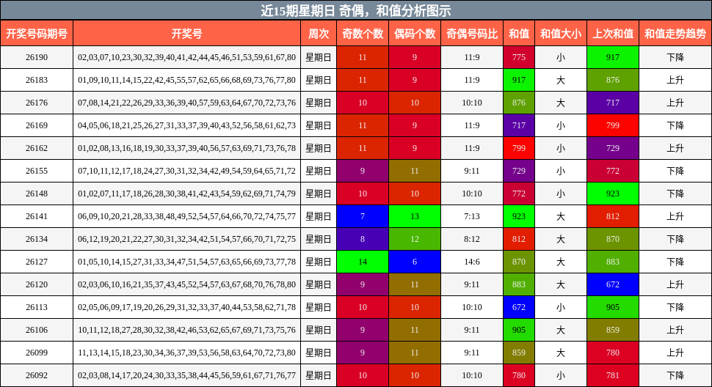Viewport: 712px width, 387px height.
Task: Click the 奇数个数 column header
Action: [x=363, y=34]
